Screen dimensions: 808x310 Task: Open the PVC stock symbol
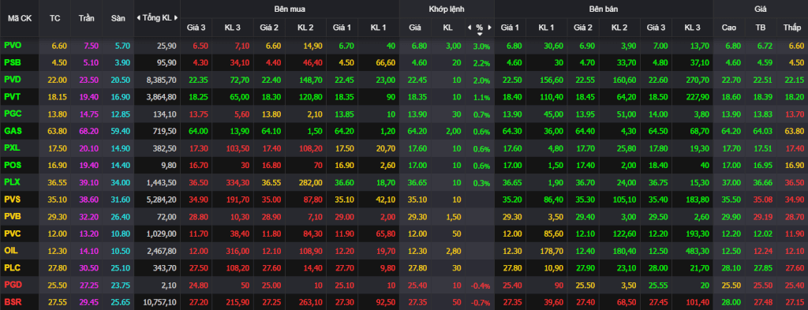pyautogui.click(x=13, y=233)
